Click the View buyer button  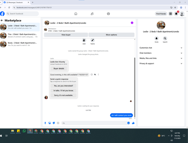pyautogui.click(x=66, y=35)
